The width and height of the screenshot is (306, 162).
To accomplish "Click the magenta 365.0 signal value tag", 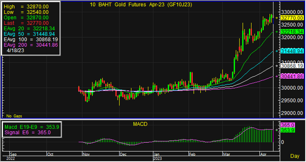I will tap(288, 125).
